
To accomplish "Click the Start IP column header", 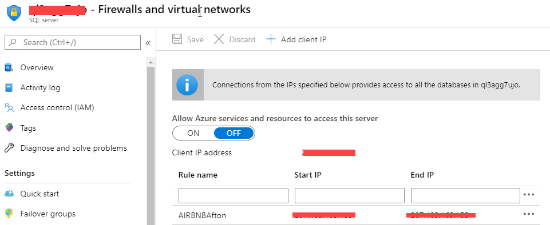I will point(307,175).
